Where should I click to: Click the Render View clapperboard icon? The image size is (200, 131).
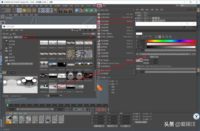61,10
